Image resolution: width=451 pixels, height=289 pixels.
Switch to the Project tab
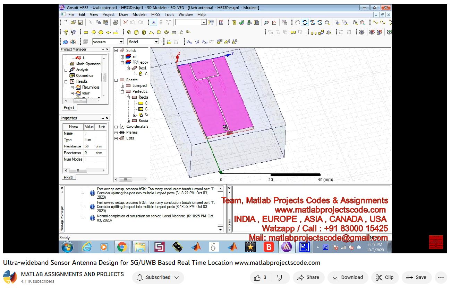pos(69,108)
